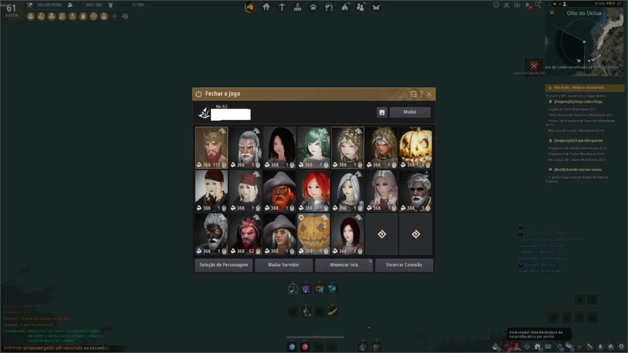This screenshot has height=353, width=628.
Task: Click Encerrar Conexão button
Action: click(x=404, y=265)
